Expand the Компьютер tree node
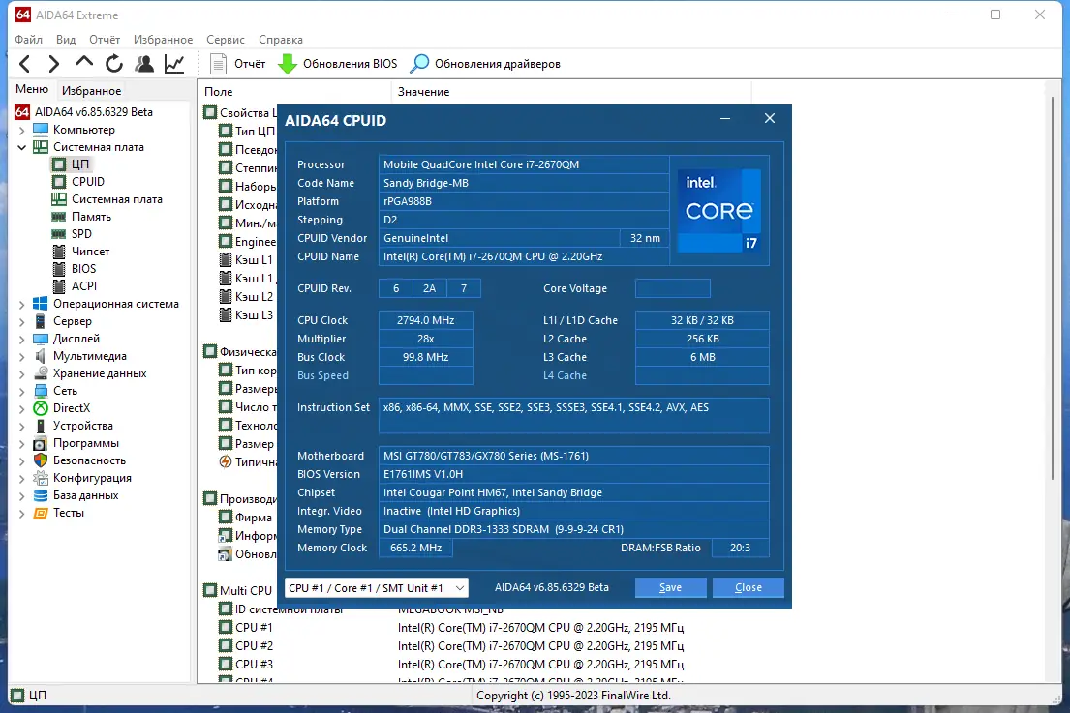The width and height of the screenshot is (1070, 713). [22, 131]
